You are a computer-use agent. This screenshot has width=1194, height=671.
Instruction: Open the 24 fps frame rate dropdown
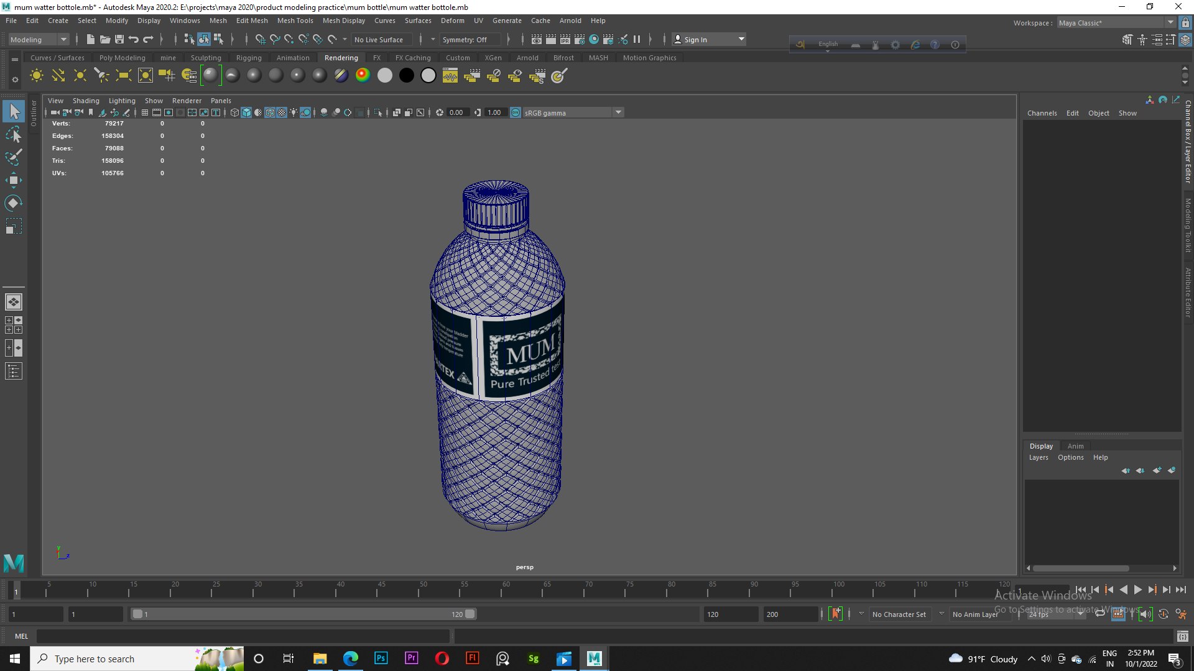1055,614
